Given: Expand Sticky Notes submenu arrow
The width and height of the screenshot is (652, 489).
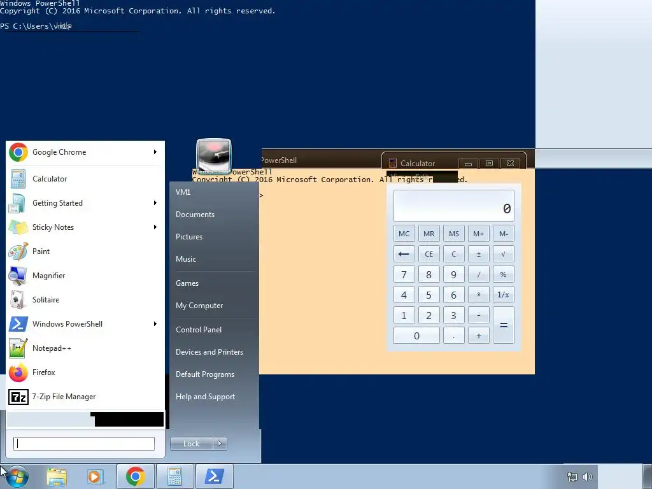Looking at the screenshot, I should pos(155,227).
